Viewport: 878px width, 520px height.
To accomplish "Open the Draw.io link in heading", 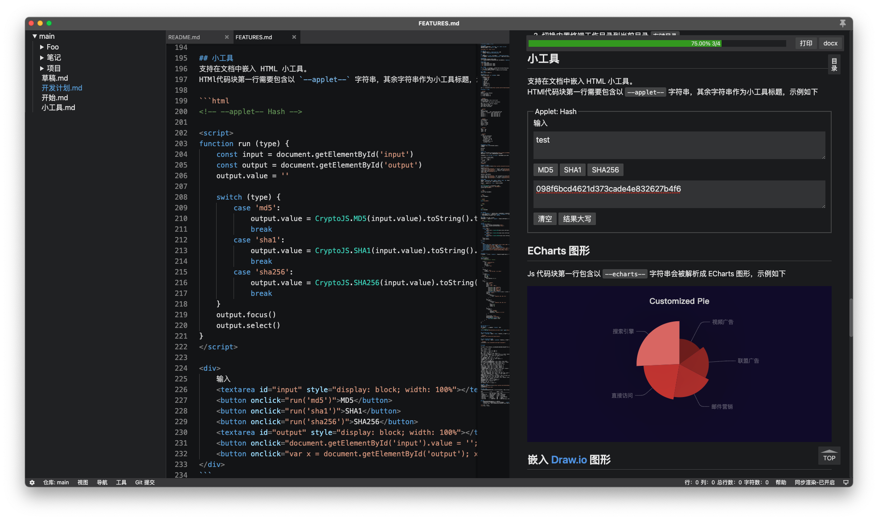I will (x=569, y=459).
